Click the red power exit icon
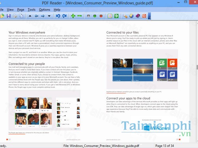The height and width of the screenshot is (148, 198). click(x=144, y=16)
